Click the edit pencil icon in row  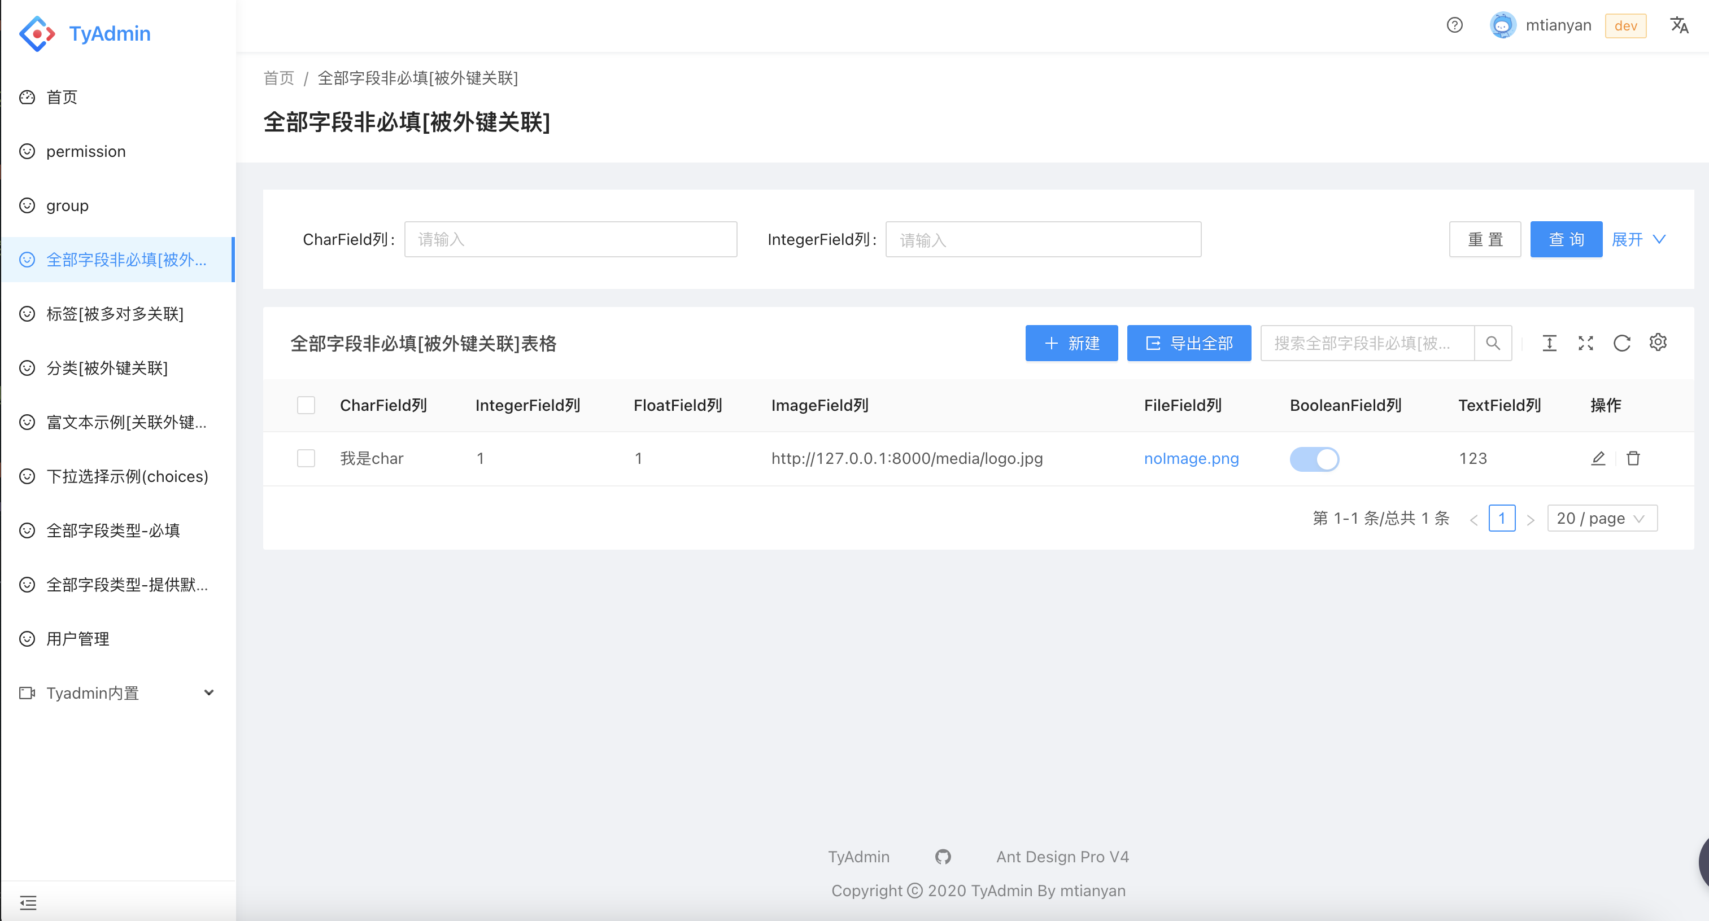point(1598,458)
